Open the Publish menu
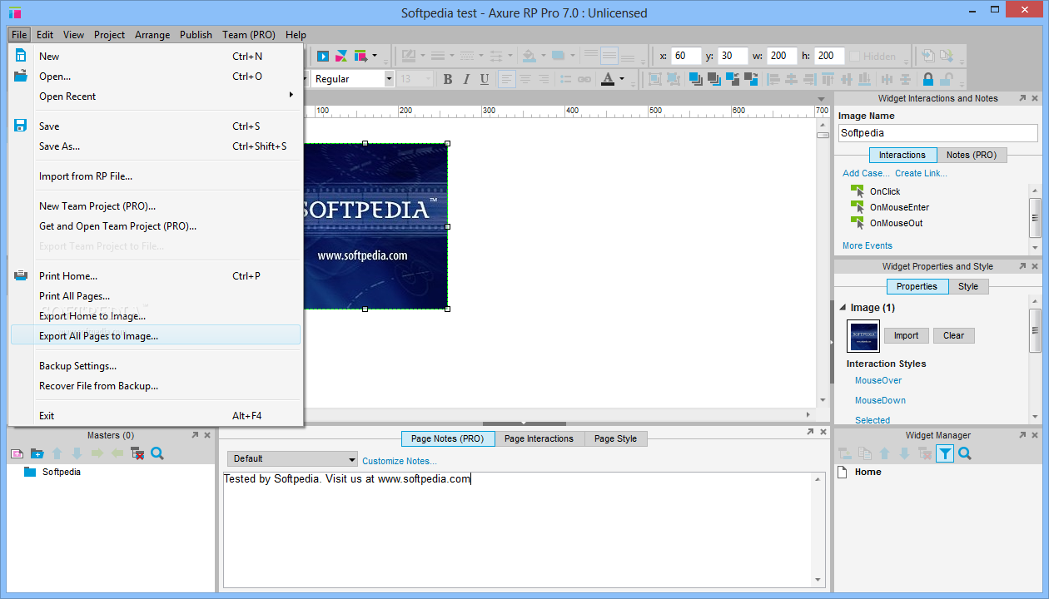 (x=196, y=35)
